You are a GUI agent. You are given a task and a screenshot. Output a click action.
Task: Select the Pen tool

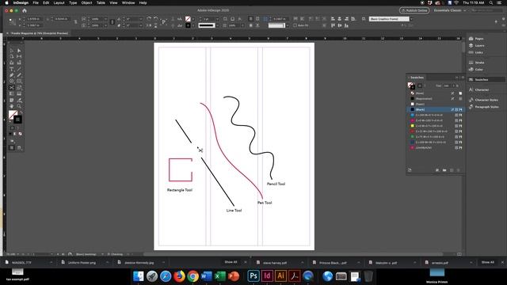click(12, 75)
